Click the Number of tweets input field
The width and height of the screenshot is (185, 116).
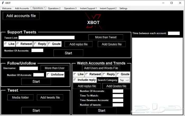pyautogui.click(x=118, y=105)
